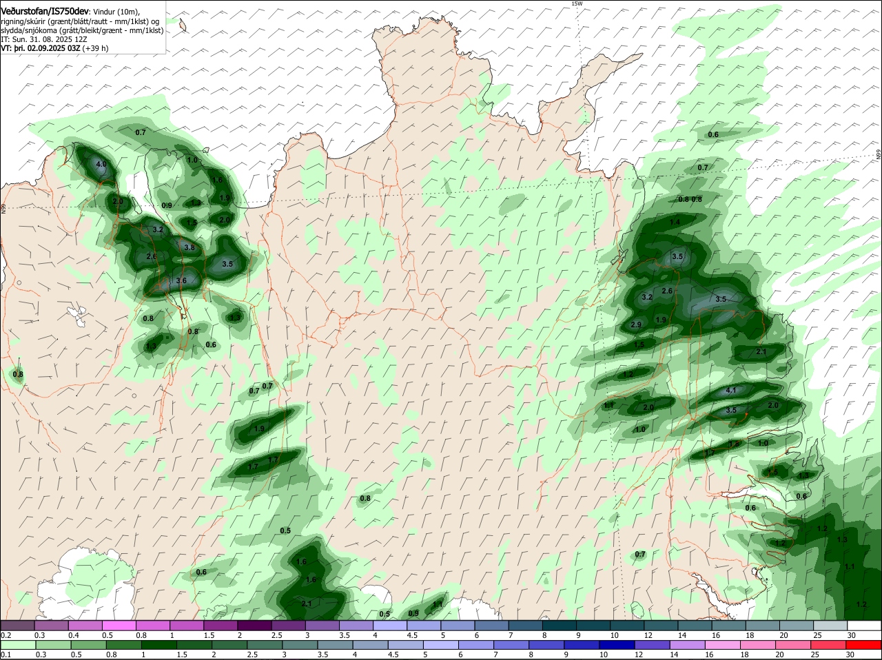Click the gray-green swatch above 3 in the lower legend

299,645
